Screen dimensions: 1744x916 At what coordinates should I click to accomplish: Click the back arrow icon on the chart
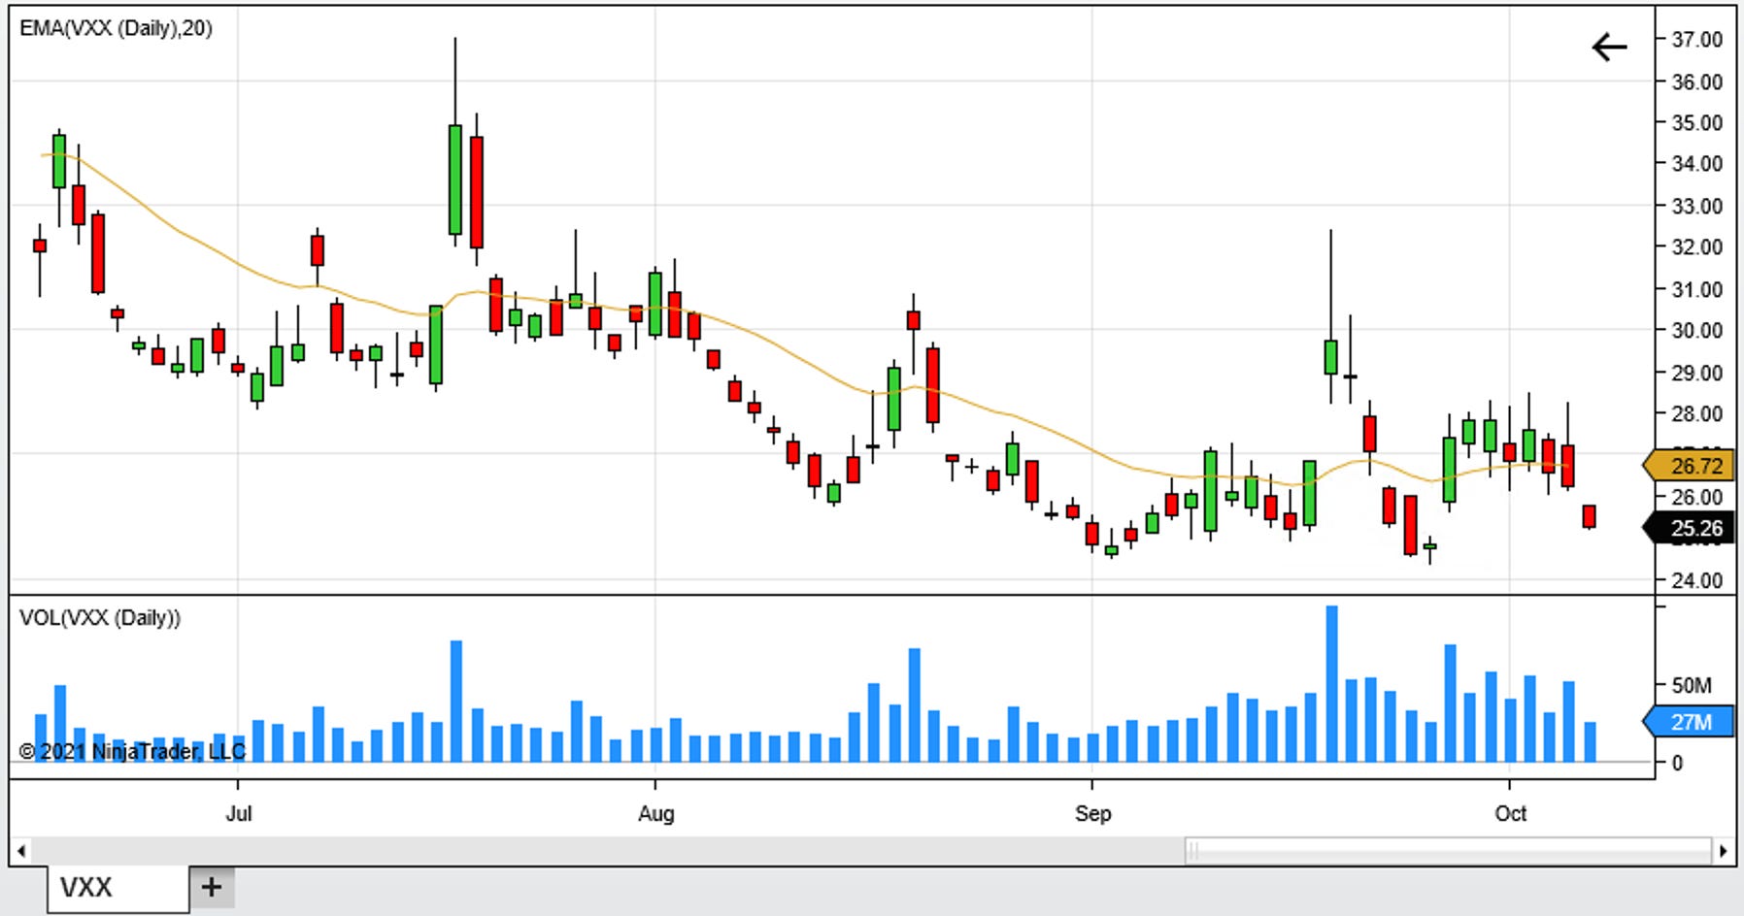click(1609, 47)
